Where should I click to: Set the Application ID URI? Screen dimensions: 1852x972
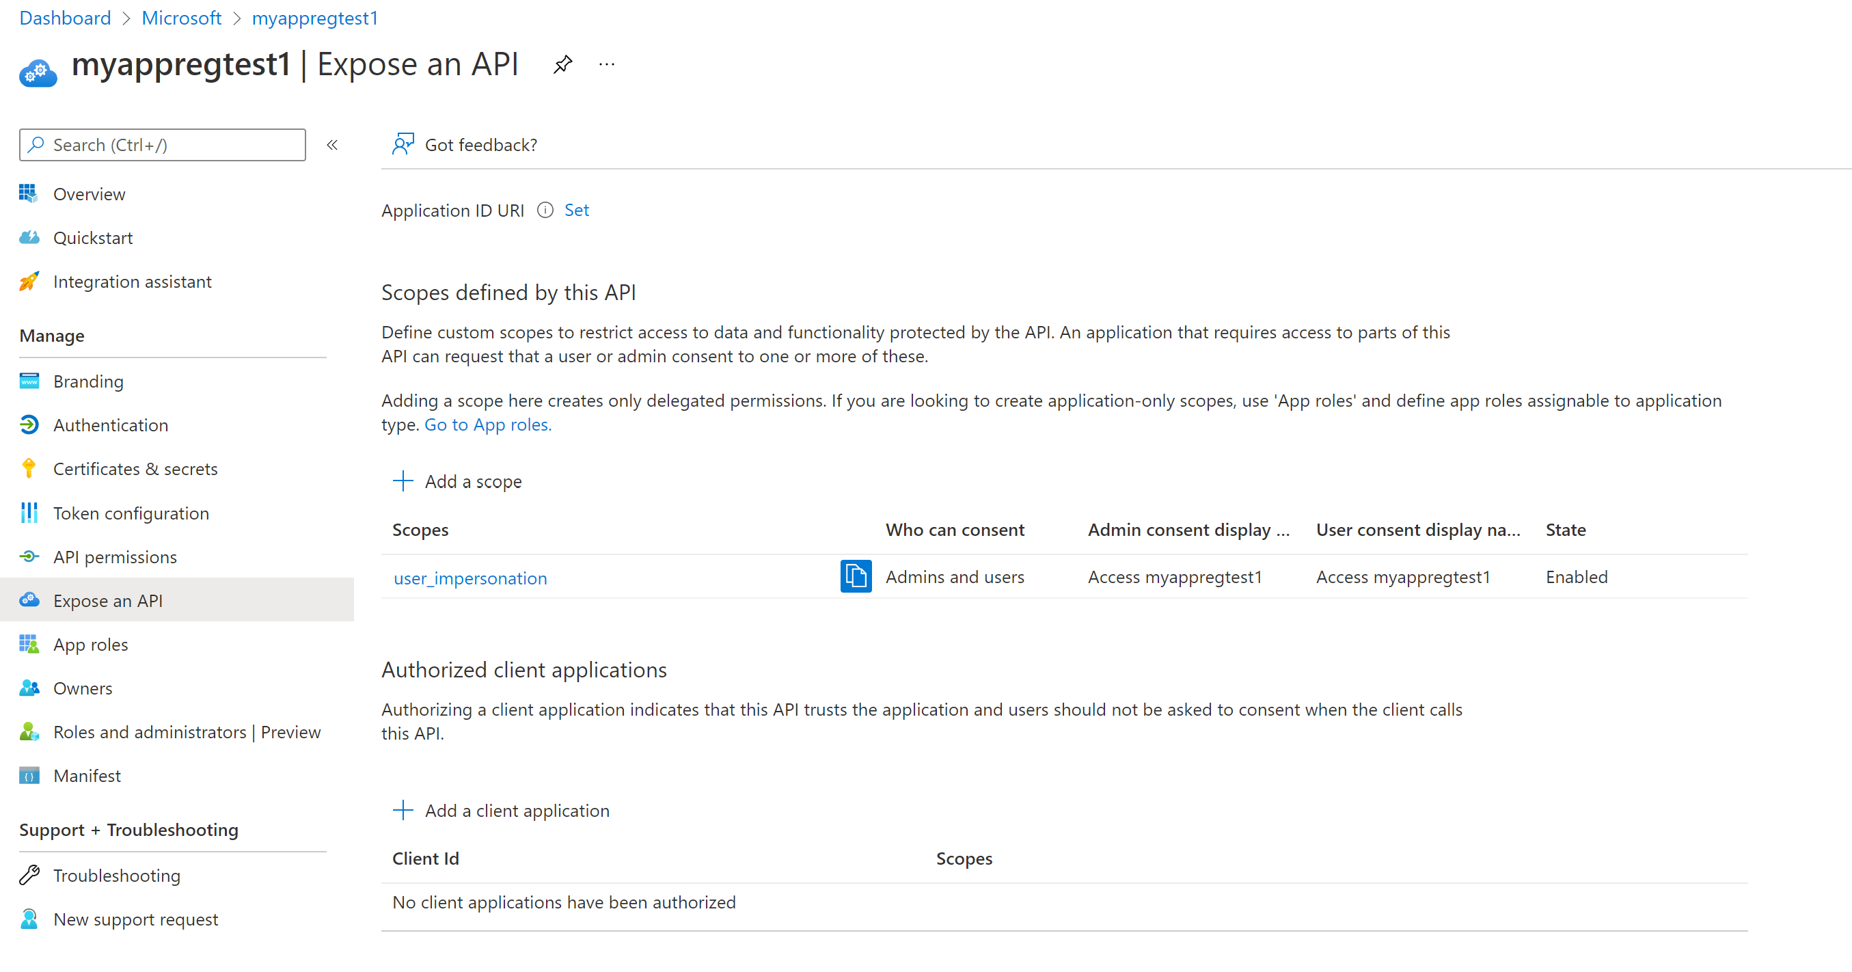tap(577, 210)
